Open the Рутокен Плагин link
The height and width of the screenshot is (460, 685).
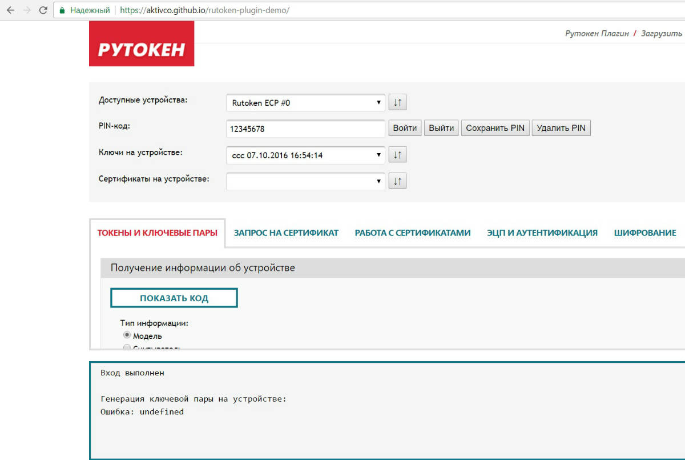[x=597, y=34]
